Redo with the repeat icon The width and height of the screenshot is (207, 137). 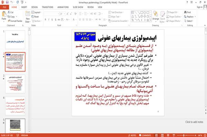[x=18, y=2]
